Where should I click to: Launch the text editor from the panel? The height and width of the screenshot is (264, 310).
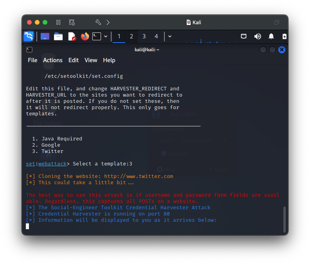pos(72,36)
